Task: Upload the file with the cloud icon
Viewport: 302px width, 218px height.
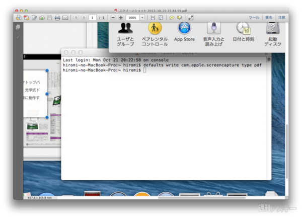Action: click(42, 18)
